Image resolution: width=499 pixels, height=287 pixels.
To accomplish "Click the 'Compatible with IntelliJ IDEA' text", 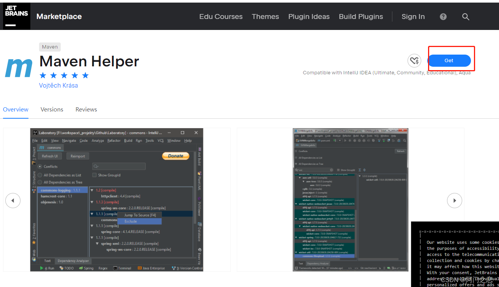I will point(387,73).
